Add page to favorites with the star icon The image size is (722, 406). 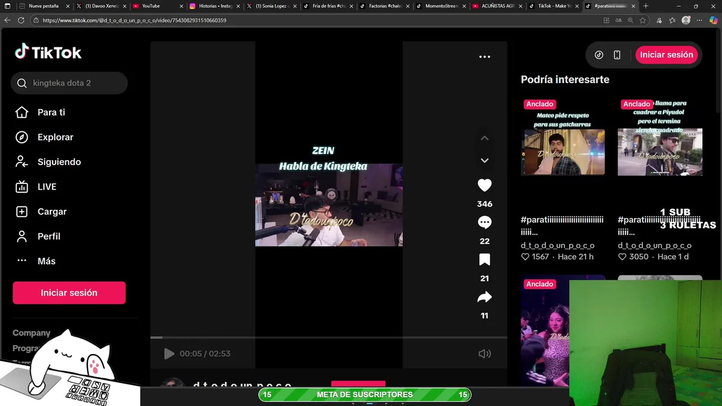(642, 20)
